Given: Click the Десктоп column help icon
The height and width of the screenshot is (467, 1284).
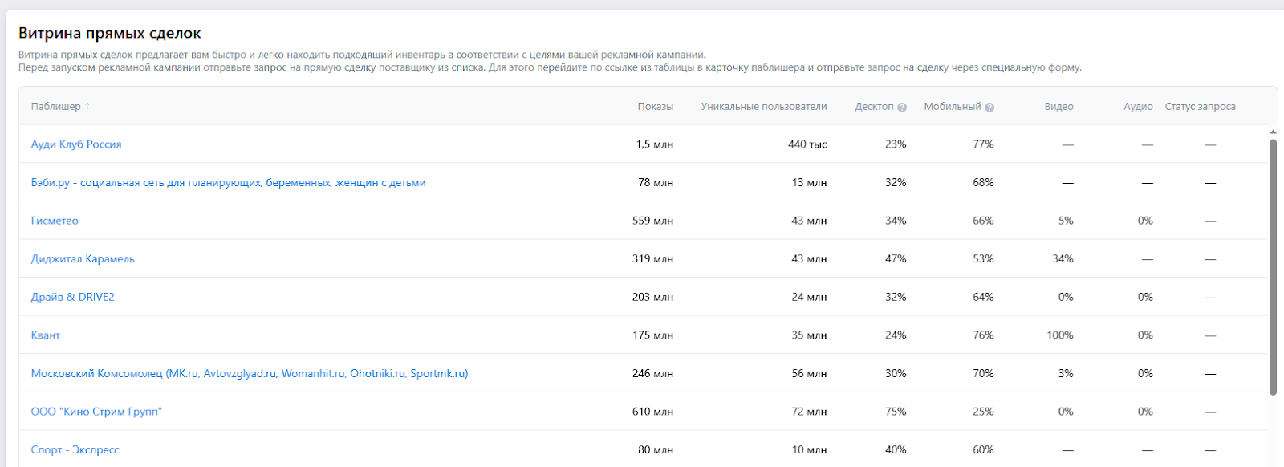Looking at the screenshot, I should pyautogui.click(x=902, y=108).
